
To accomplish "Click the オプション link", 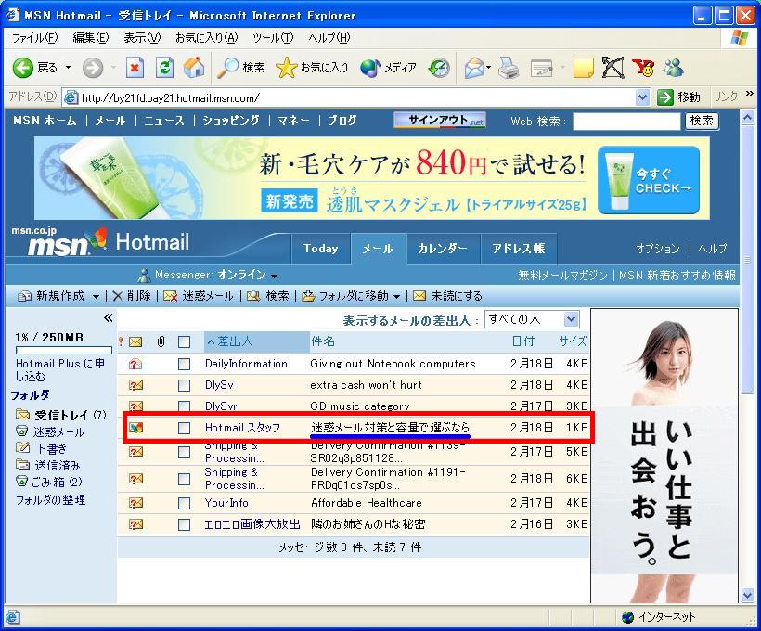I will tap(658, 249).
